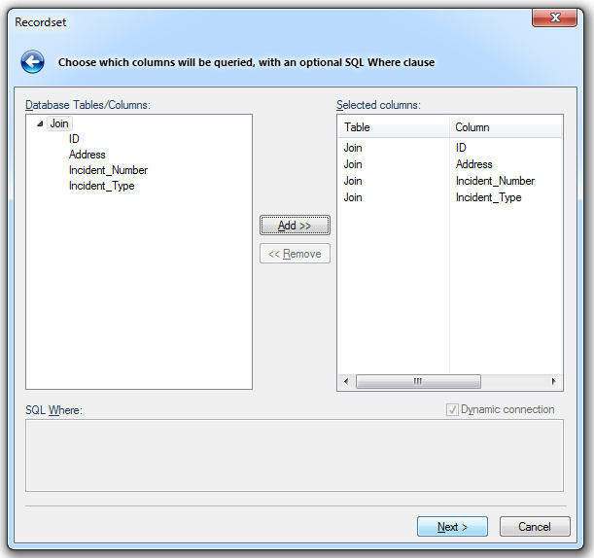Select Address column in database tree
The width and height of the screenshot is (594, 558).
click(87, 155)
